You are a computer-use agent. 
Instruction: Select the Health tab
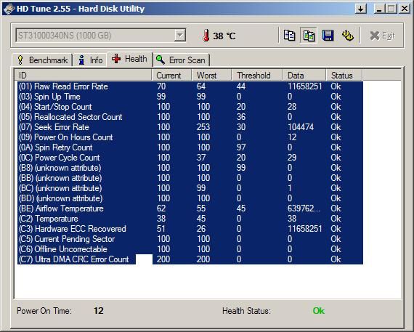pyautogui.click(x=129, y=59)
